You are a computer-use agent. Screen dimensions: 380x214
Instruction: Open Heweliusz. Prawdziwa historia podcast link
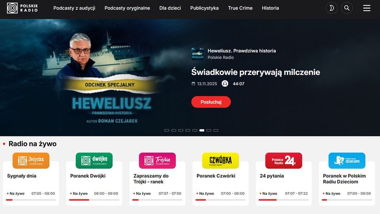[241, 51]
